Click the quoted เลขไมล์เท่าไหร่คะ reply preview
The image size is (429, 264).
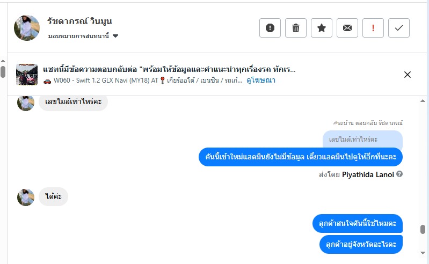coord(362,140)
